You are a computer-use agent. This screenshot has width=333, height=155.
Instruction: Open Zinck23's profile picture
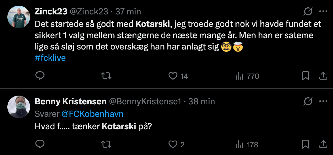click(19, 17)
